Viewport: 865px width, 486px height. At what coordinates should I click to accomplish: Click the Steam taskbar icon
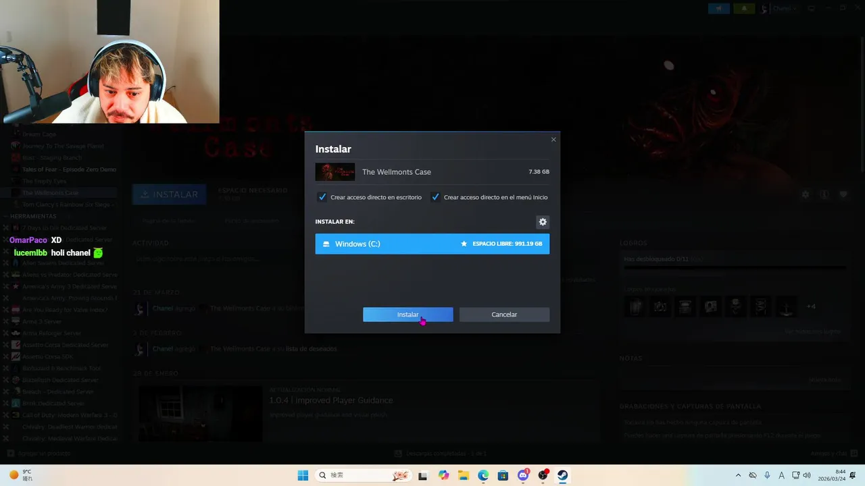(x=562, y=475)
